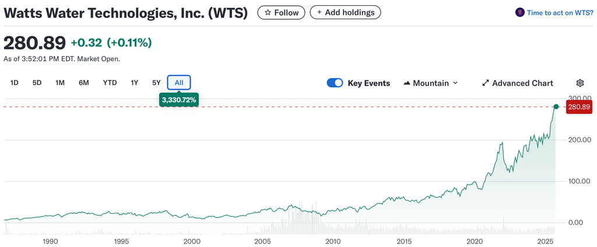Toggle the Key Events switch
The height and width of the screenshot is (247, 597).
tap(335, 83)
